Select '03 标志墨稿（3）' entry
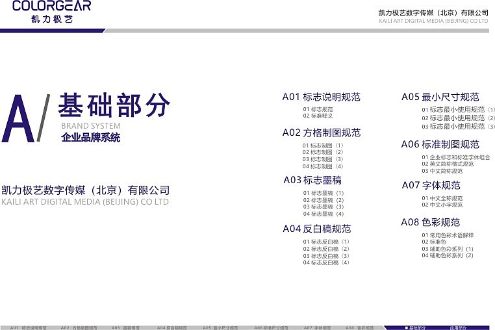The width and height of the screenshot is (495, 330). click(x=324, y=207)
